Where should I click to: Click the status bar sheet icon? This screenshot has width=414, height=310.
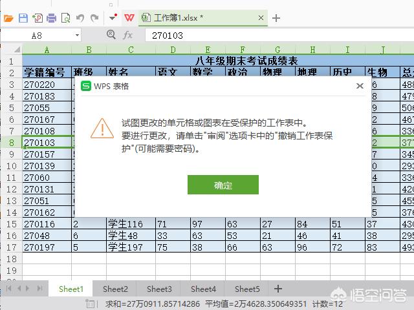[90, 304]
